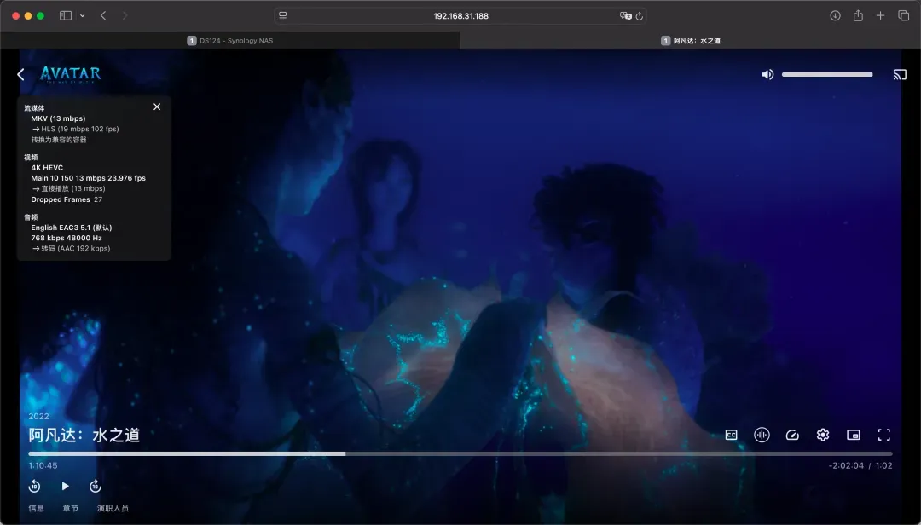This screenshot has width=921, height=525.
Task: Click the 'Dropped Frames' stat line
Action: click(x=67, y=199)
